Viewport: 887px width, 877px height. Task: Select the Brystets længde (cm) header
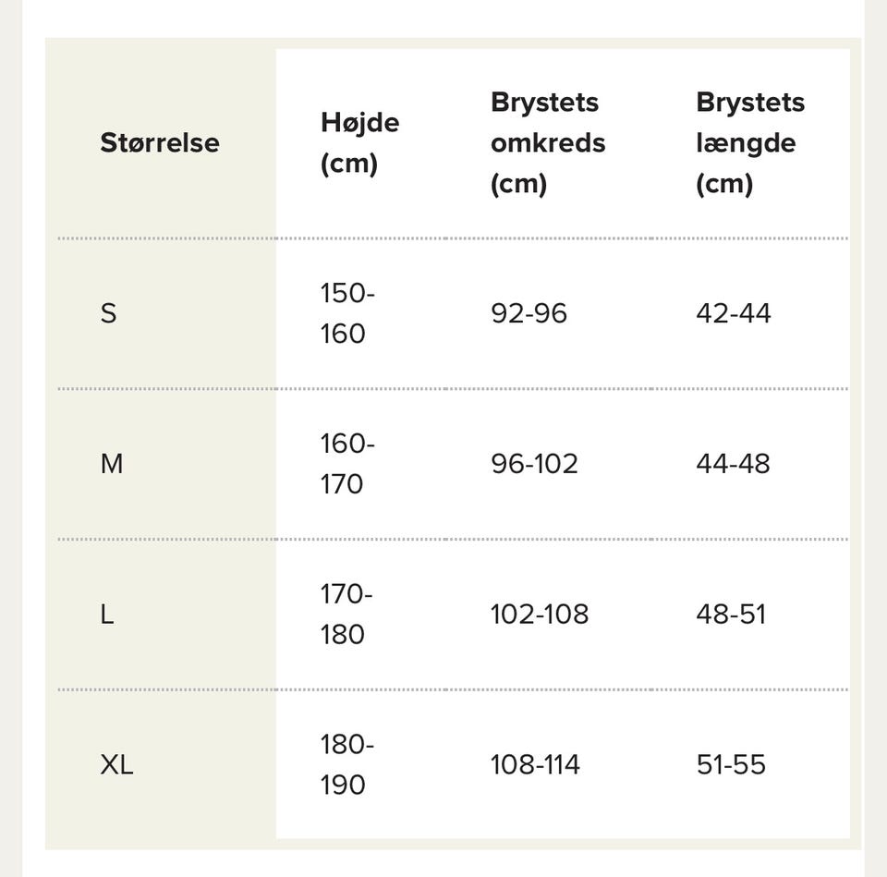[x=749, y=143]
